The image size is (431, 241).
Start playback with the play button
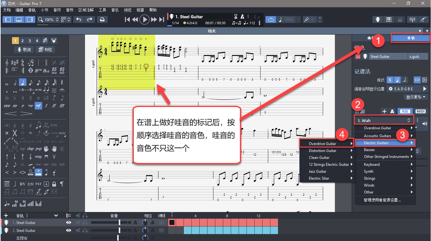144,20
